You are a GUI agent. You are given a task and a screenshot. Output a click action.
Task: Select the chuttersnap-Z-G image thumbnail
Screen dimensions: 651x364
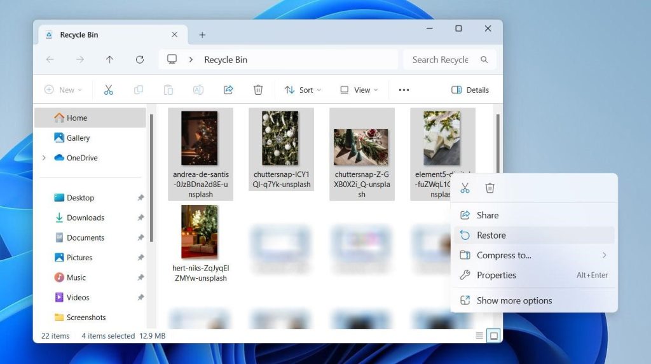click(361, 146)
